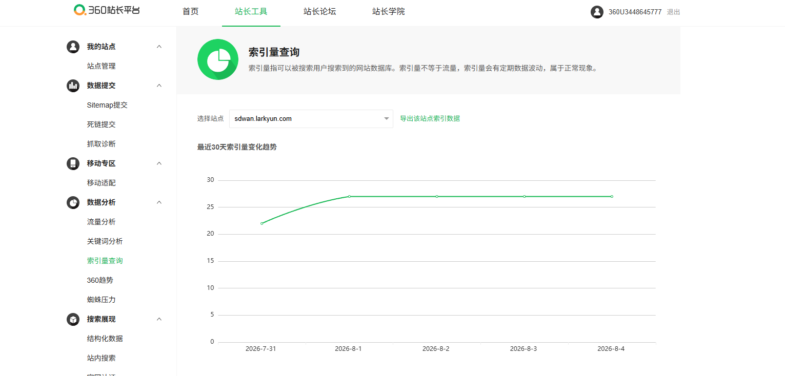Click the 搜索展现 cube icon
This screenshot has height=376, width=785.
click(73, 319)
